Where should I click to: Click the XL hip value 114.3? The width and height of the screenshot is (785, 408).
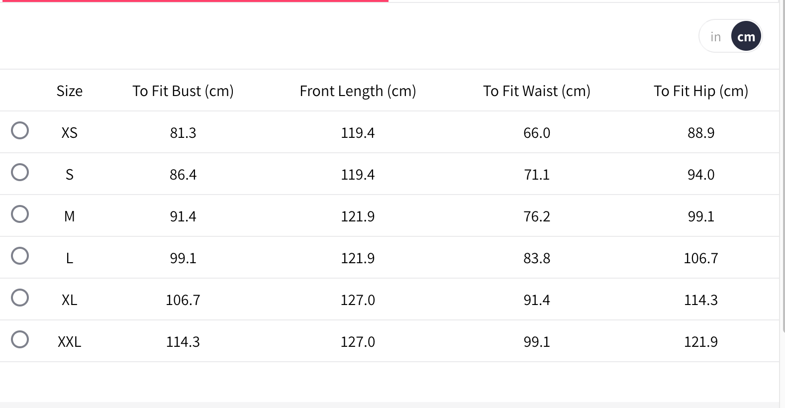pyautogui.click(x=700, y=300)
